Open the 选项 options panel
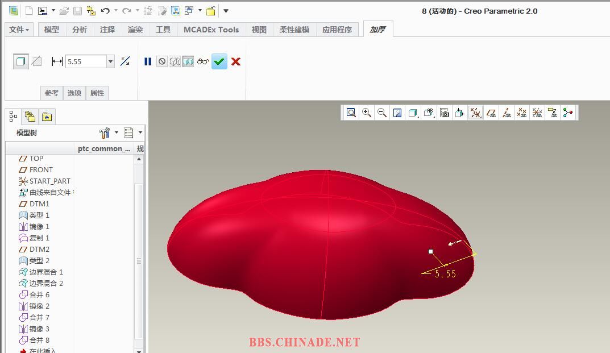The width and height of the screenshot is (610, 353). [x=74, y=93]
